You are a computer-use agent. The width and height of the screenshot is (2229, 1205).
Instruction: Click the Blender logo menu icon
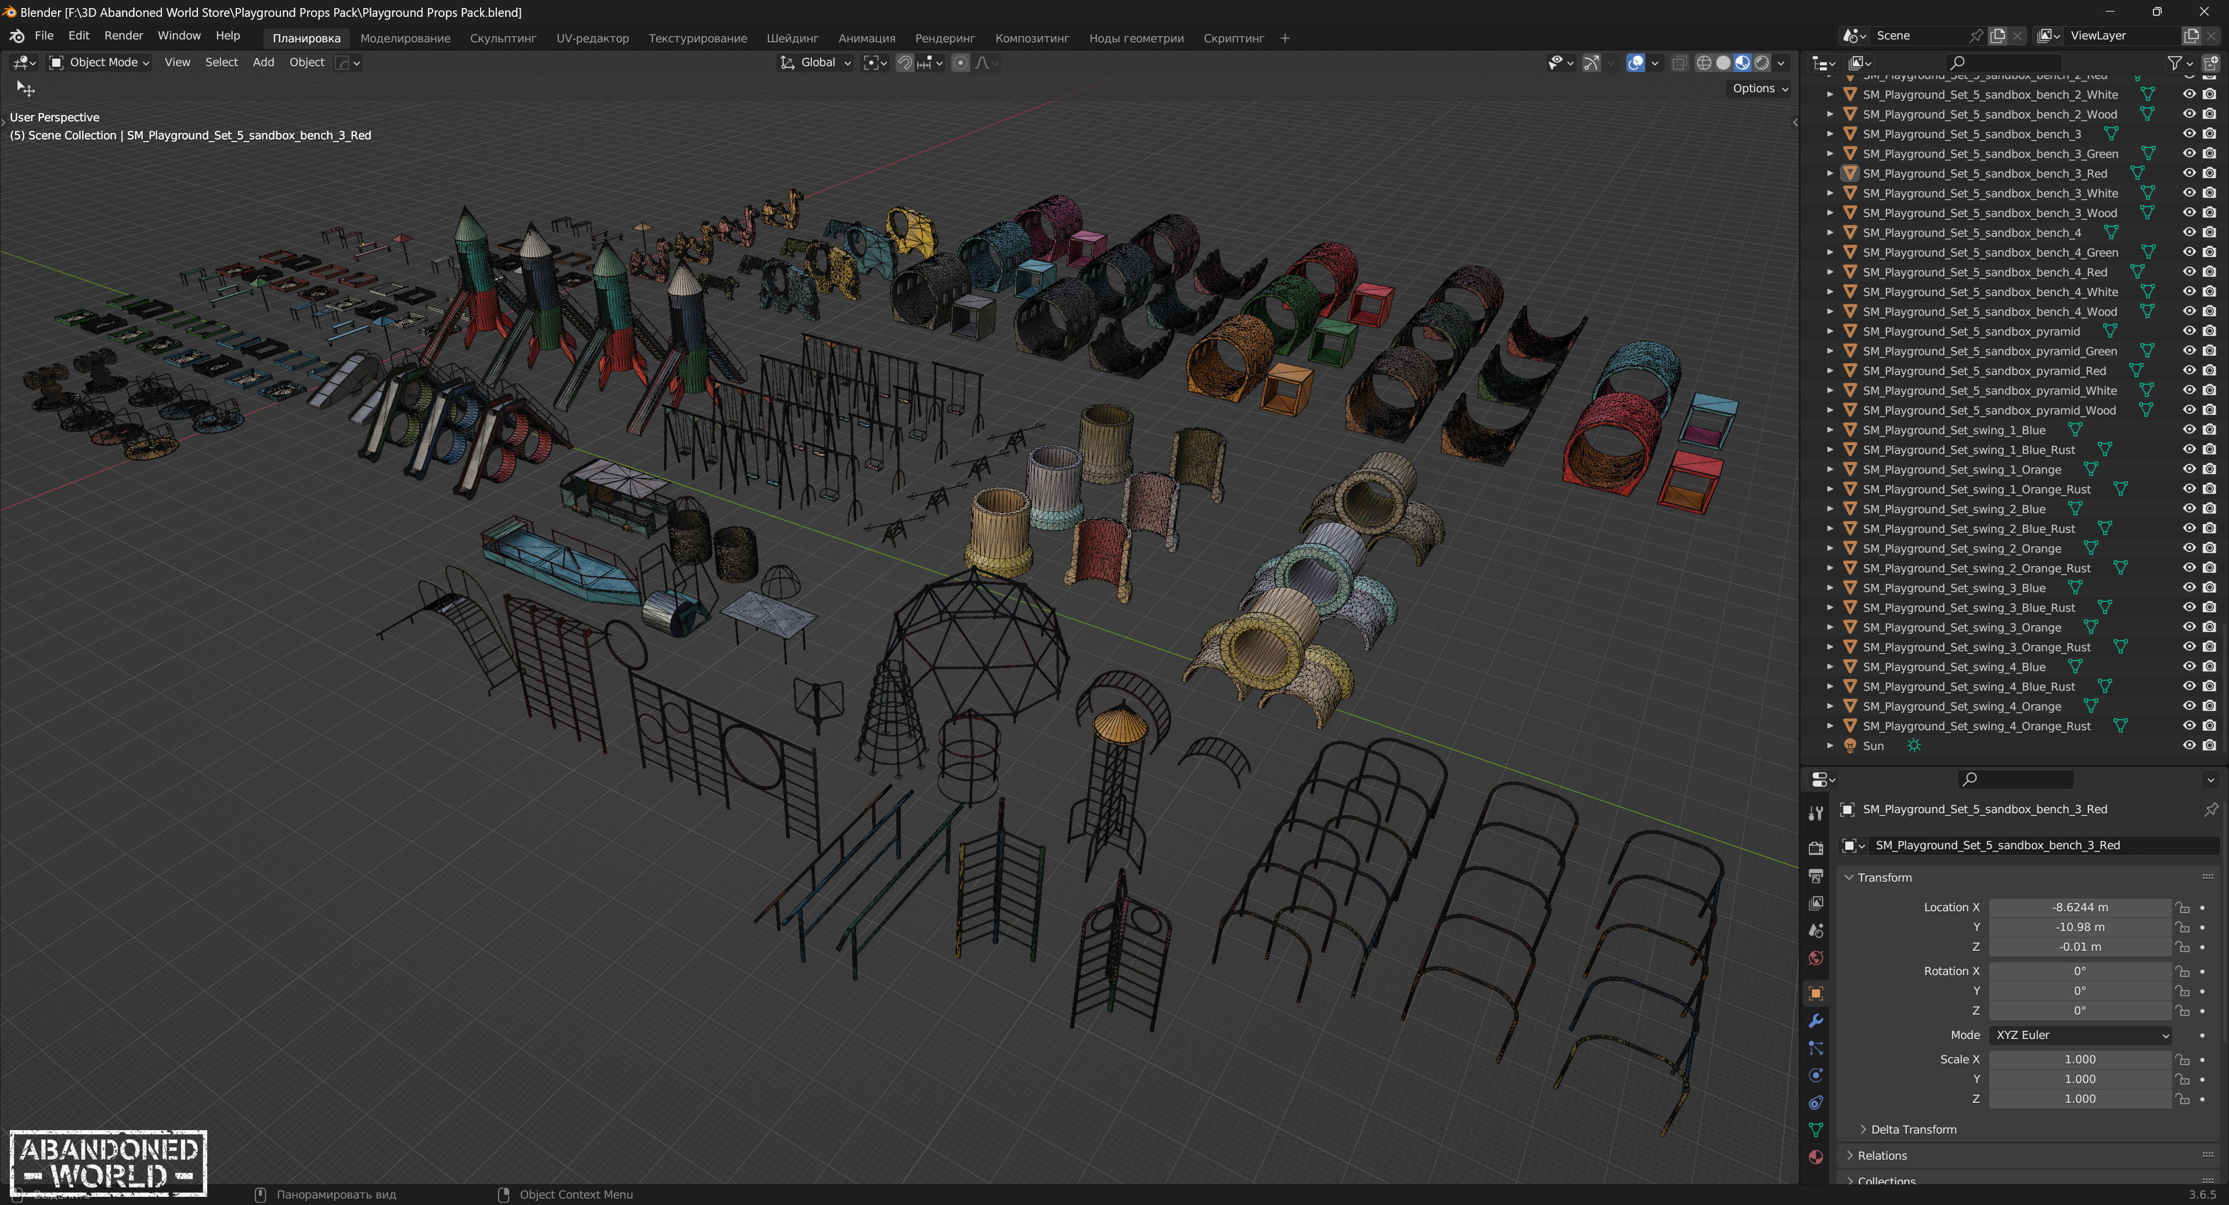pos(16,35)
